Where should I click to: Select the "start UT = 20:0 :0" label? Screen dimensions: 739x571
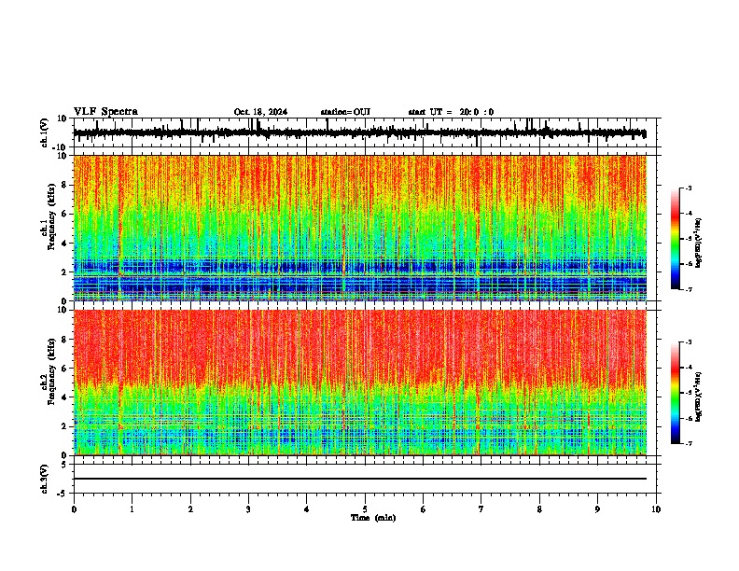(451, 112)
